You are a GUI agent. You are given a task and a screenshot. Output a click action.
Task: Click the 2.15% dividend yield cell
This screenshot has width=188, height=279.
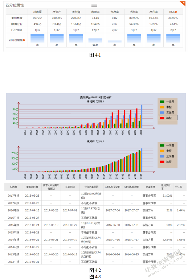pyautogui.click(x=181, y=225)
